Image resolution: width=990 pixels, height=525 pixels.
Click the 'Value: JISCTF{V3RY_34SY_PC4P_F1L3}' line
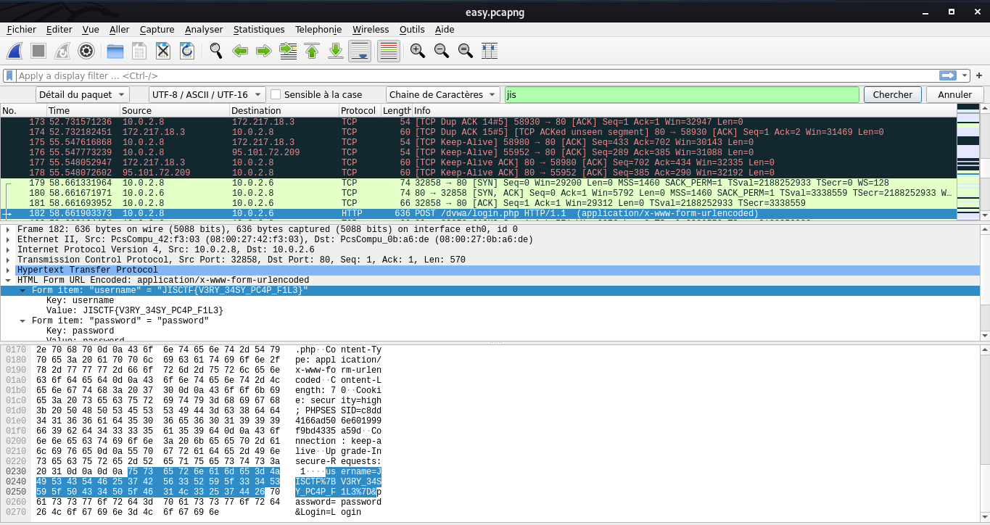(x=135, y=310)
